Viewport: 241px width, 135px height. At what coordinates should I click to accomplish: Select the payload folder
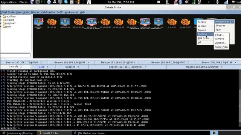click(x=9, y=23)
